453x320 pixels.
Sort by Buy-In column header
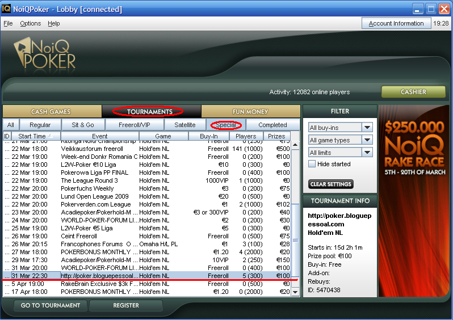click(x=208, y=136)
